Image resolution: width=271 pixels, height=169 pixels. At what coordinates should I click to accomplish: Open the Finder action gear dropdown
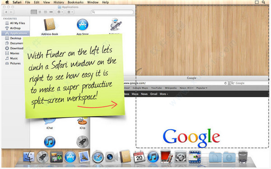[60, 12]
